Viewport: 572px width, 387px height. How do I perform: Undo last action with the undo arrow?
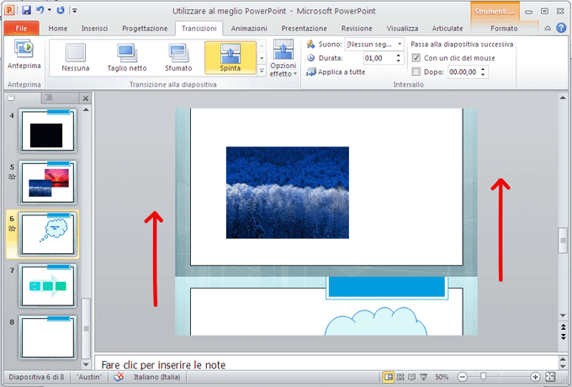coord(40,10)
